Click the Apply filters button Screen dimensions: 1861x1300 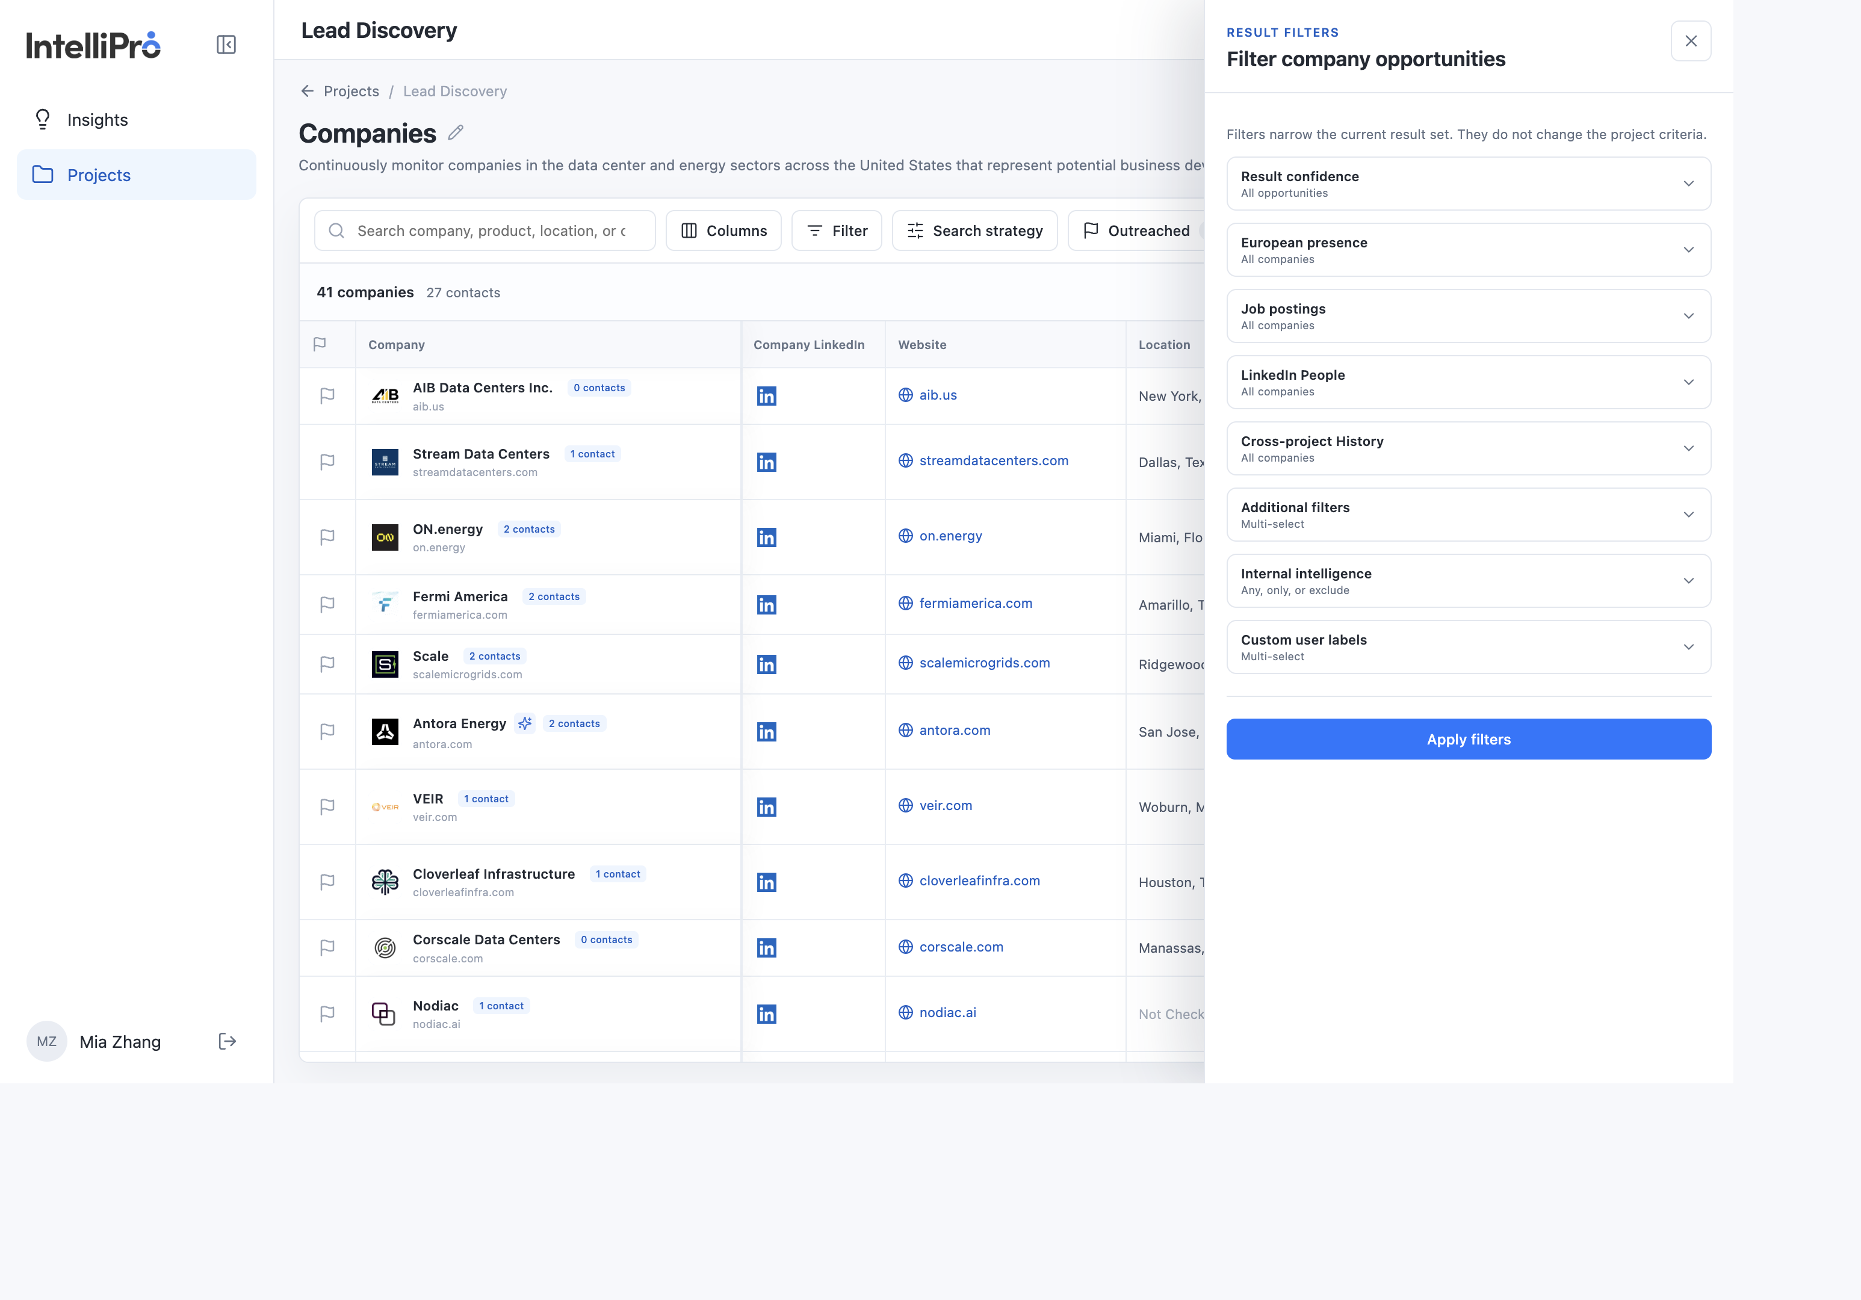click(x=1469, y=739)
